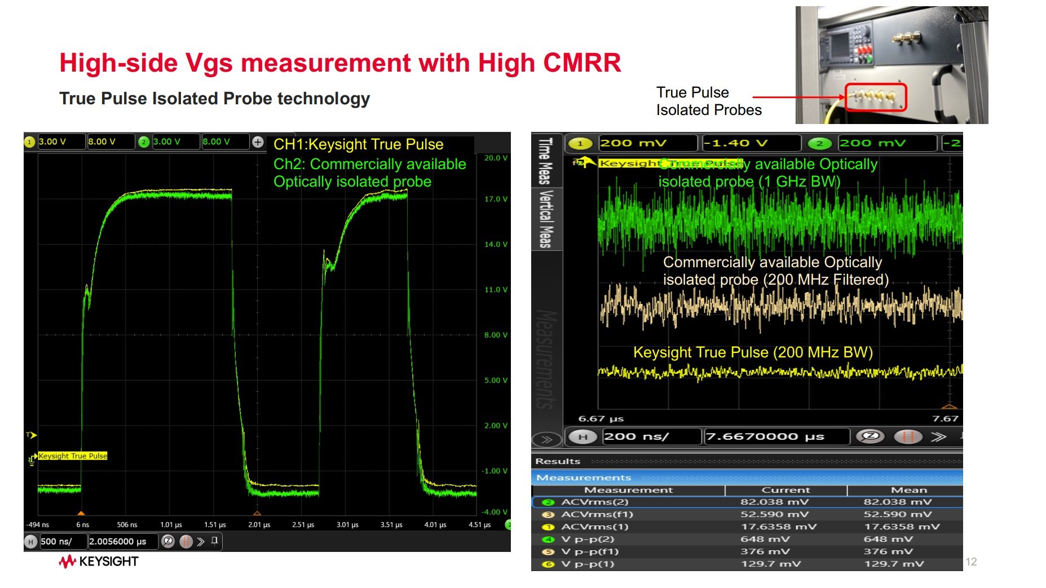This screenshot has height=588, width=1046.
Task: Click the Measurement column header
Action: pos(629,490)
